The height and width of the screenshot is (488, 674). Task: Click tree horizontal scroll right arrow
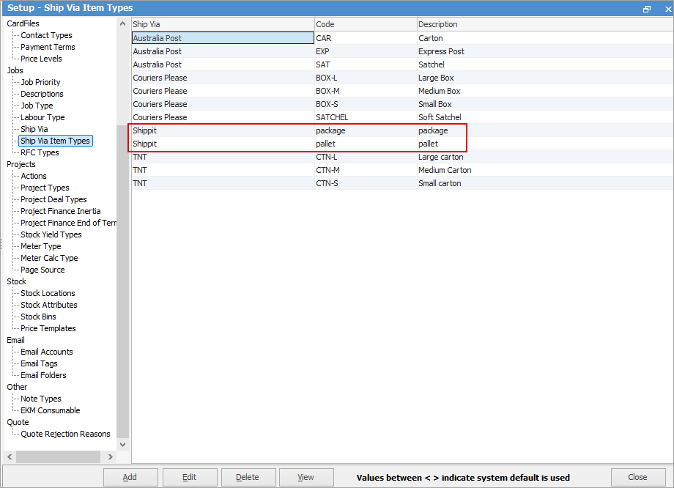click(x=111, y=456)
